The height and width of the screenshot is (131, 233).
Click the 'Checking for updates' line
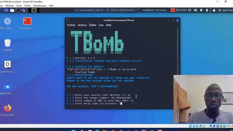click(x=85, y=67)
